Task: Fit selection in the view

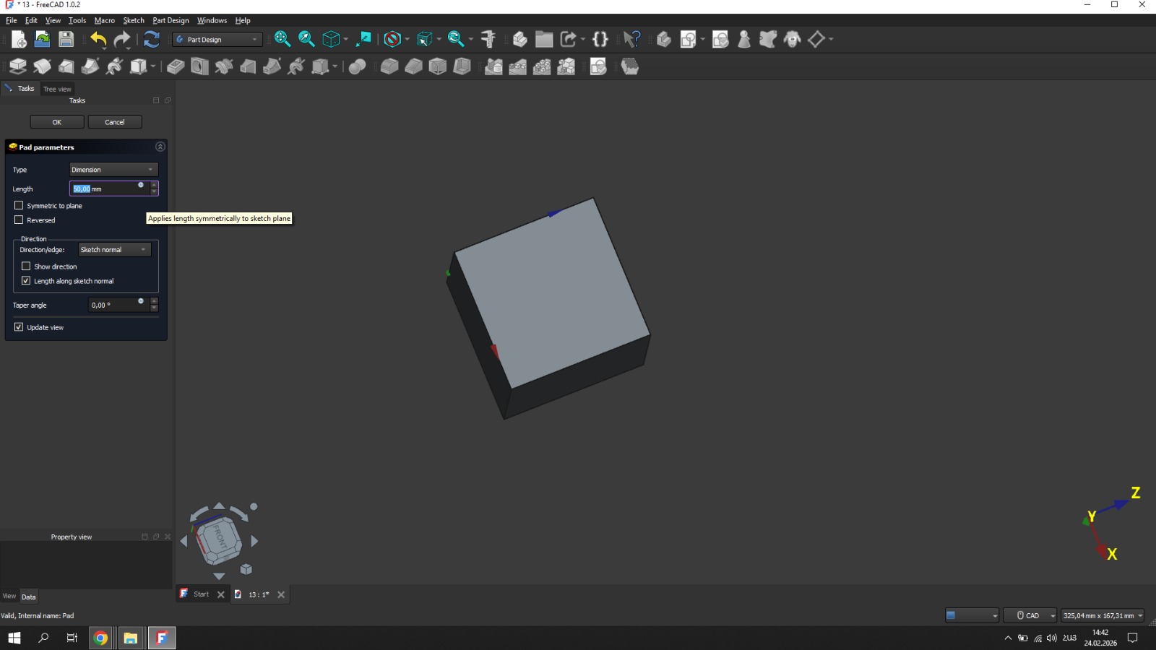Action: click(306, 39)
